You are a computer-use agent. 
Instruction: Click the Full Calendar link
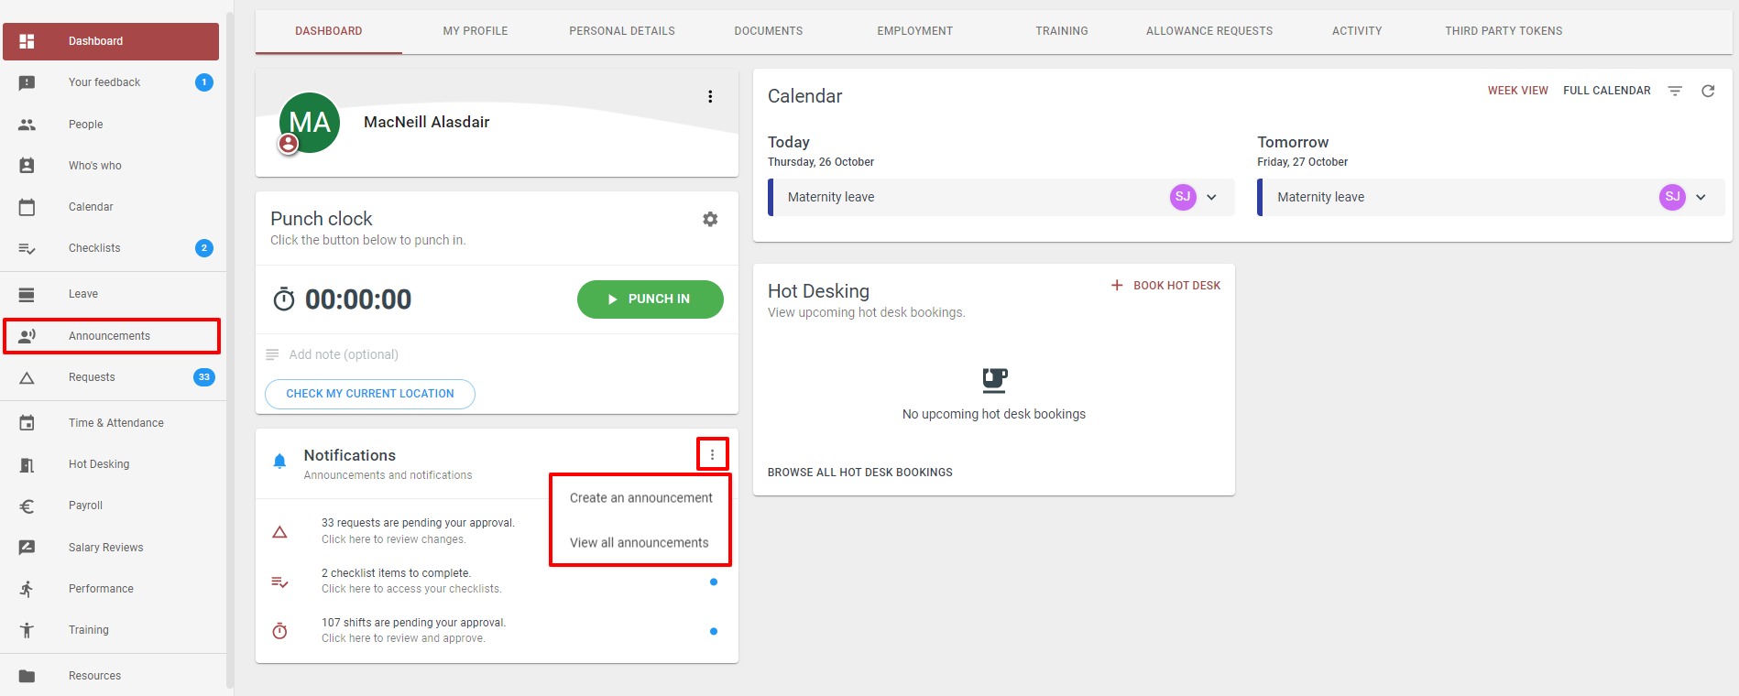(1607, 91)
